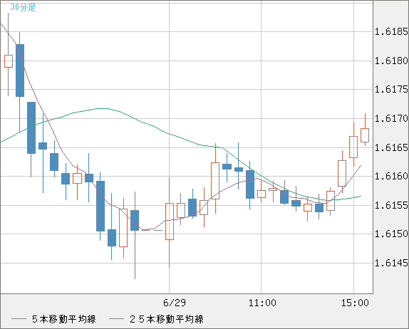Viewport: 409px width, 329px height.
Task: Click the purple 5-period legend line swatch
Action: (x=19, y=319)
